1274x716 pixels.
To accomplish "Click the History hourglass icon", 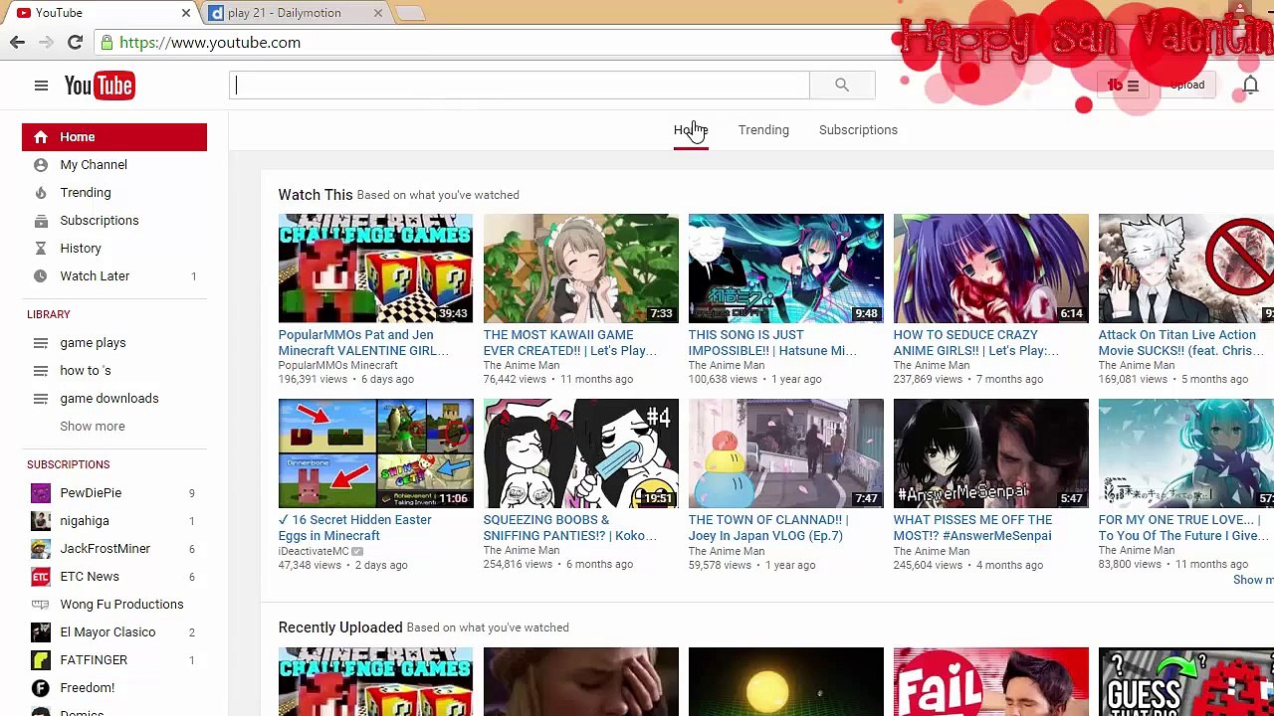I will (x=41, y=248).
